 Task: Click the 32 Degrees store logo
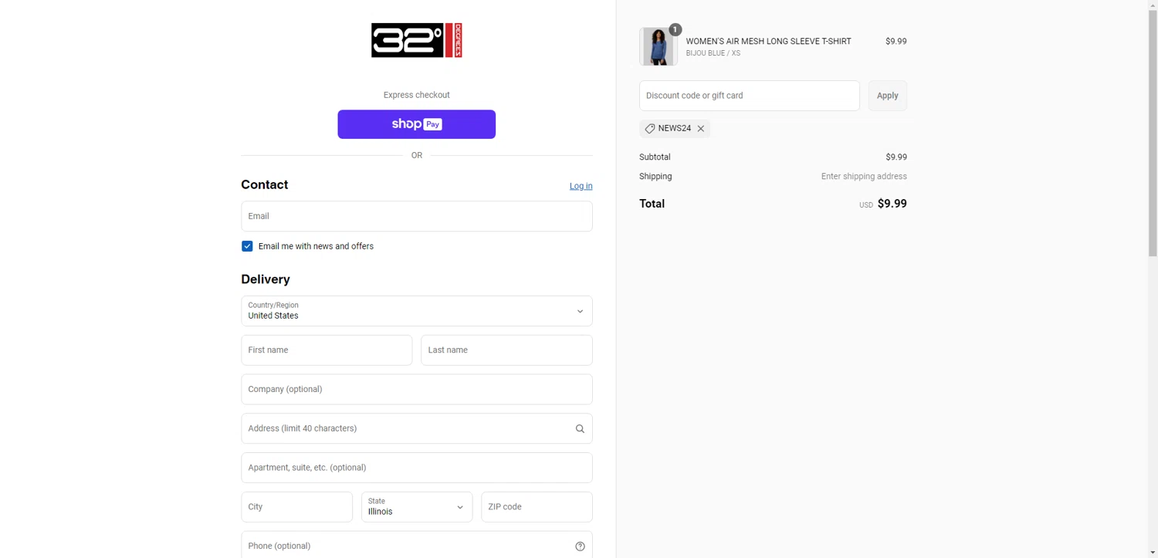tap(416, 40)
